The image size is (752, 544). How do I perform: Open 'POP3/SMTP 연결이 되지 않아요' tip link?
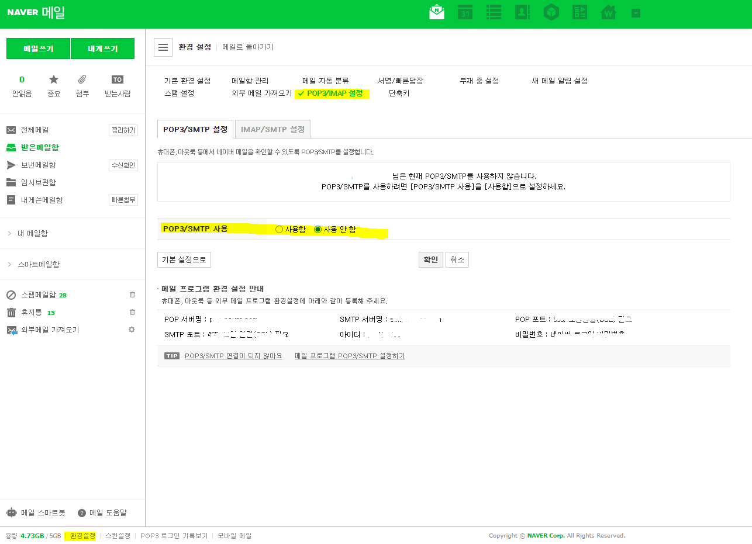tap(233, 356)
